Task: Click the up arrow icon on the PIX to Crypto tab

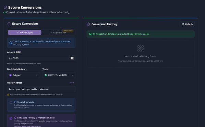Action: point(17,32)
